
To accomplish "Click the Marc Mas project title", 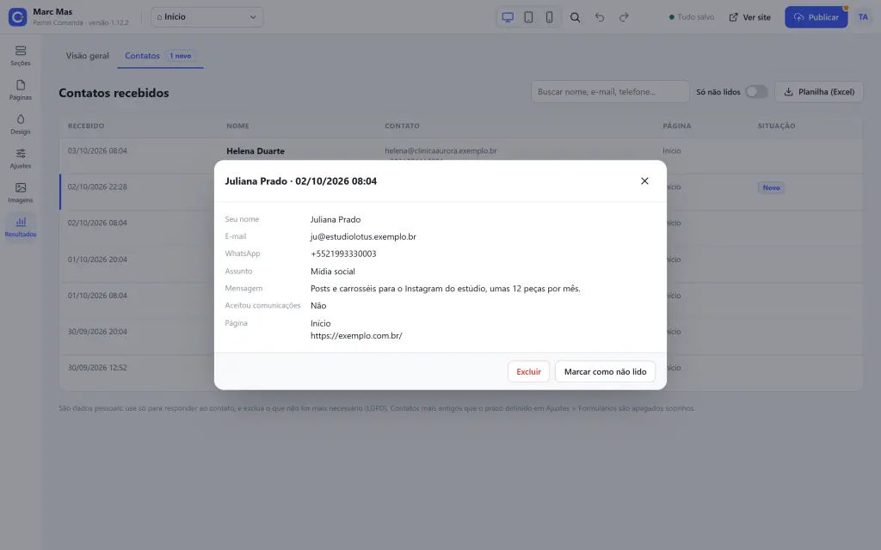I will click(52, 12).
